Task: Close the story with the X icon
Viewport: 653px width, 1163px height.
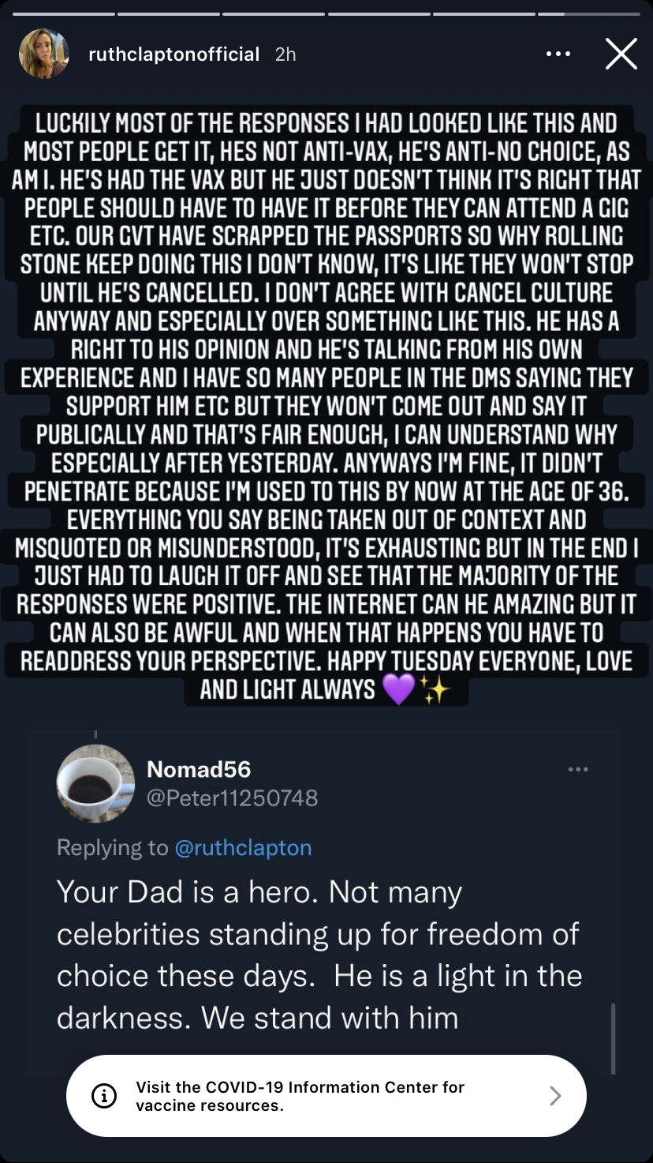Action: point(621,54)
